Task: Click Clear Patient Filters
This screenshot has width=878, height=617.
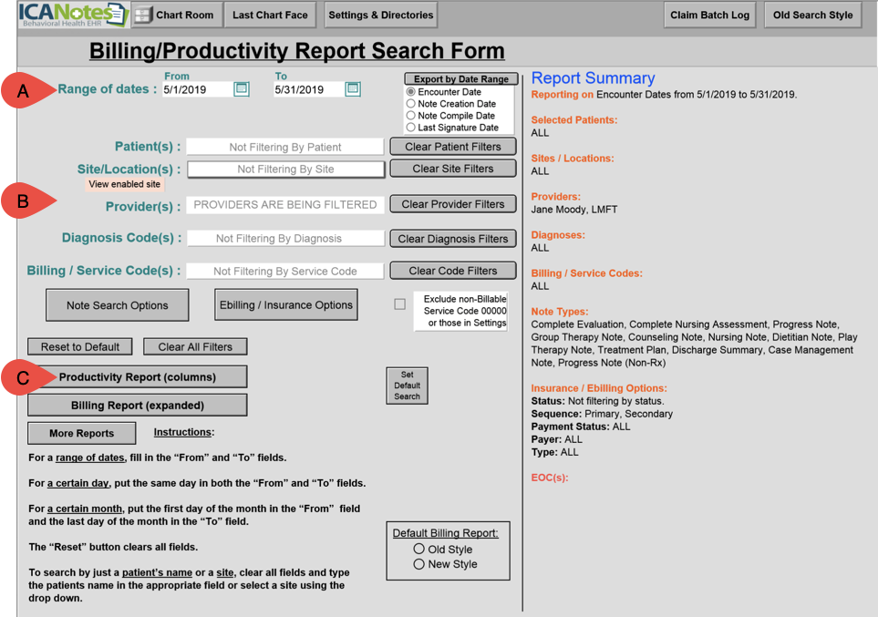Action: [x=453, y=147]
